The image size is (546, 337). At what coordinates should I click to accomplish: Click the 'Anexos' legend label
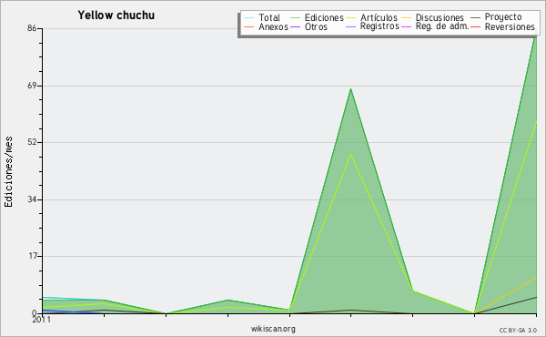point(273,26)
